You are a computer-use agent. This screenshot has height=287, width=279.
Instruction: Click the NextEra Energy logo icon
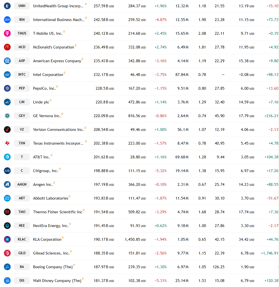[7, 226]
